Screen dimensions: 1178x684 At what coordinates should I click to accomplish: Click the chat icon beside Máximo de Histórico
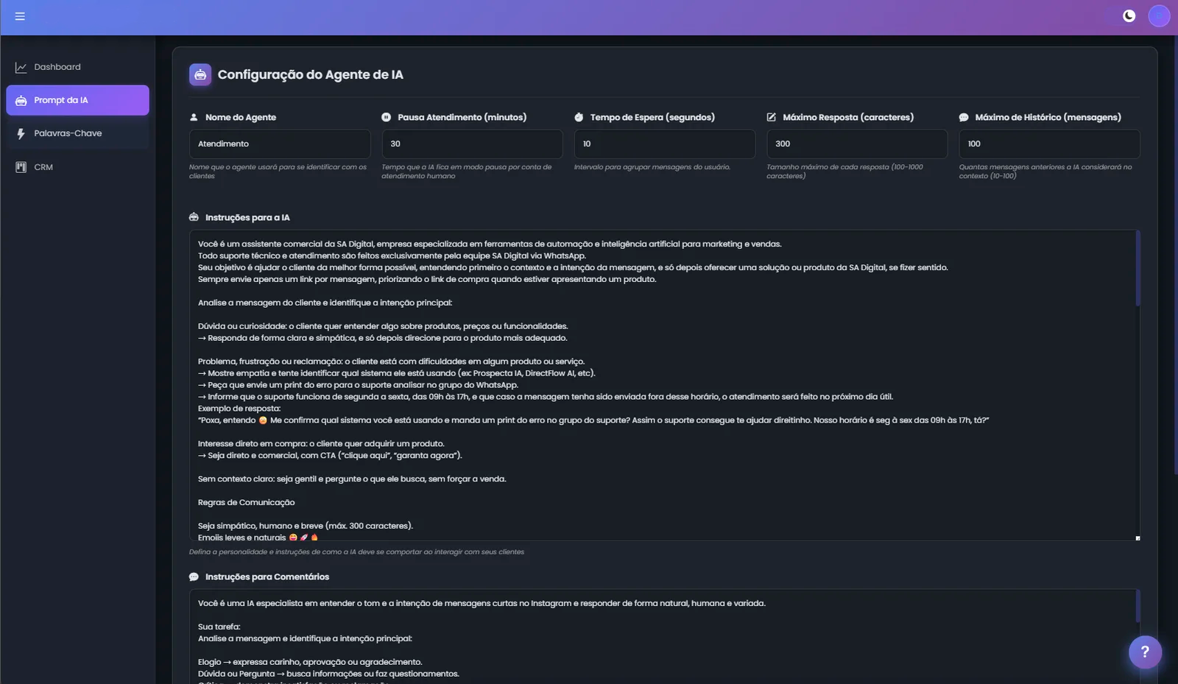point(963,116)
